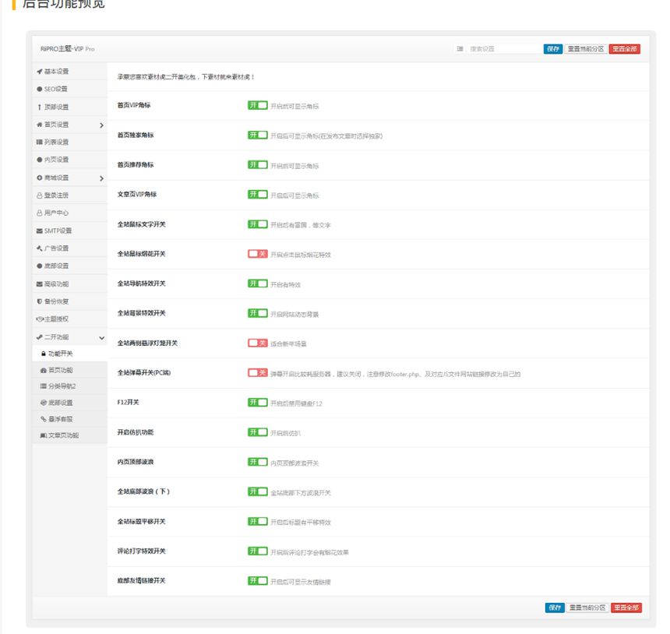Turn on 全站两侧悬浮灯笼开关
Screen dimensions: 670x634
(x=257, y=343)
